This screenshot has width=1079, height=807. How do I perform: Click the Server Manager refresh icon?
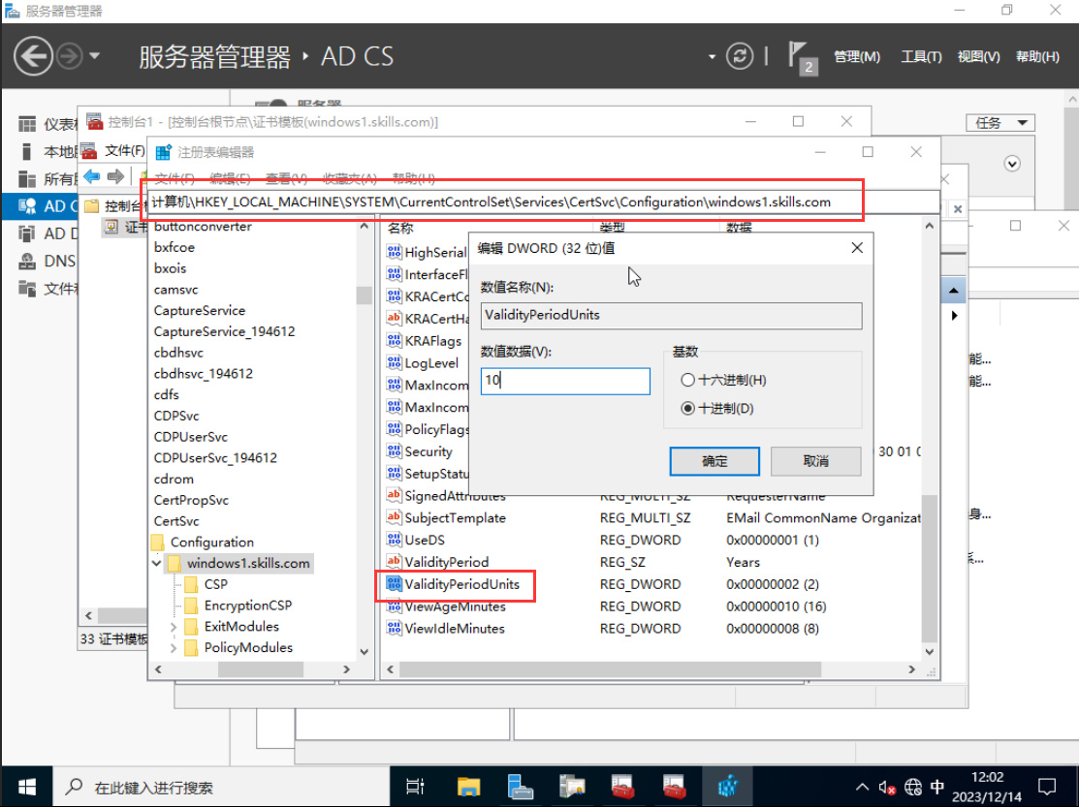741,56
